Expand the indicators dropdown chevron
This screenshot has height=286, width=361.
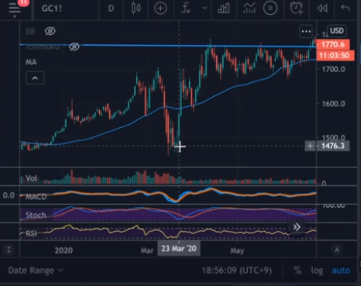tap(205, 8)
